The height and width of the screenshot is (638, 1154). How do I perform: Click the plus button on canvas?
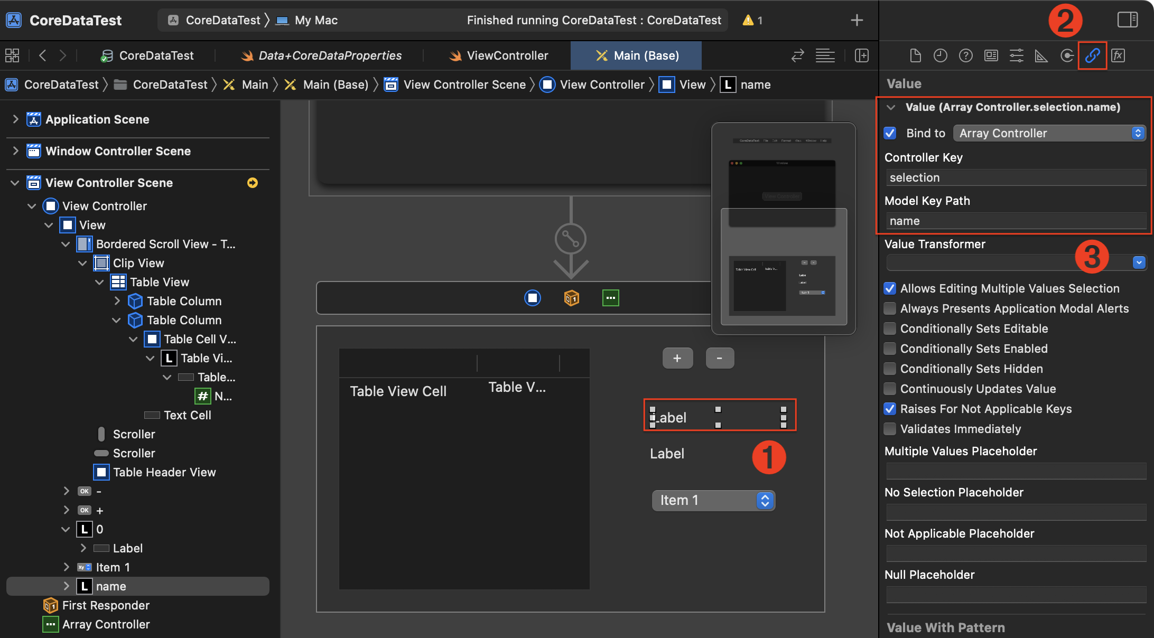(677, 358)
